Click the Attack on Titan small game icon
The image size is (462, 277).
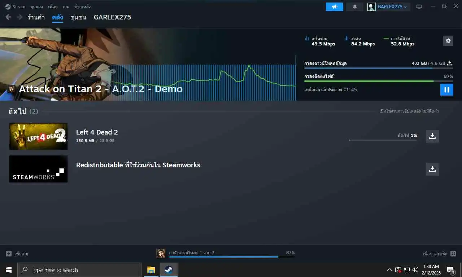point(12,89)
